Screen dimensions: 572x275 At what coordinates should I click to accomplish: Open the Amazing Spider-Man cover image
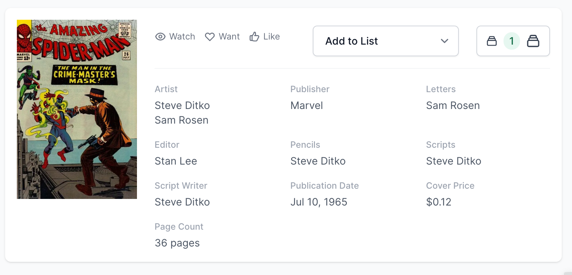click(x=77, y=109)
